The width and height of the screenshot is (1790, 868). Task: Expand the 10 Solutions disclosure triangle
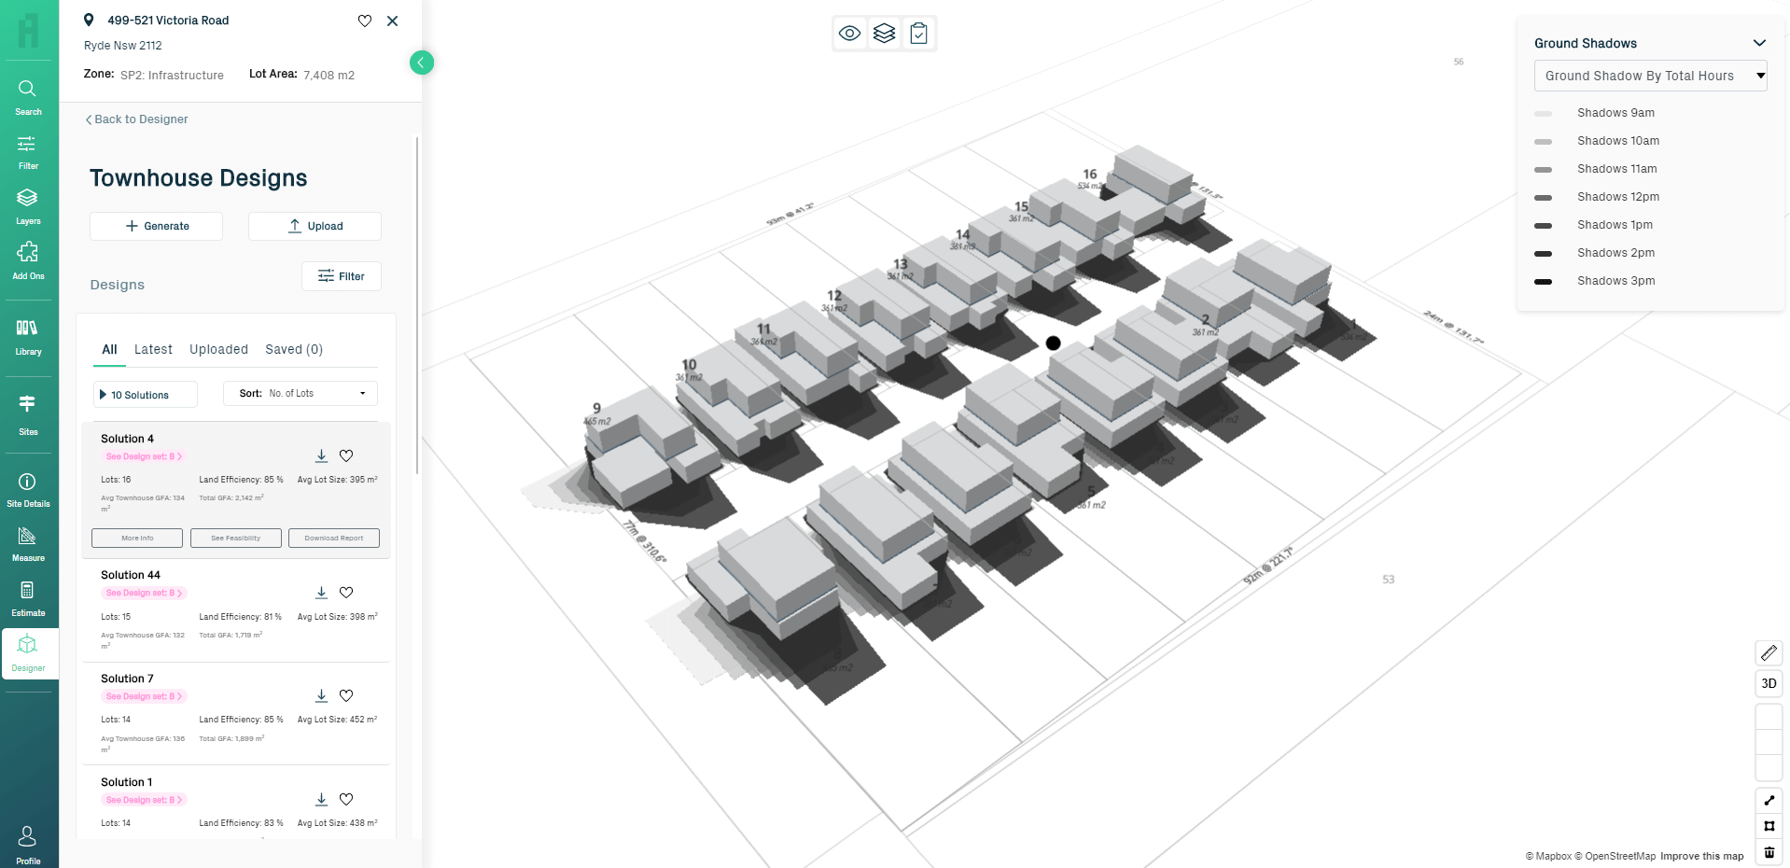pyautogui.click(x=103, y=395)
